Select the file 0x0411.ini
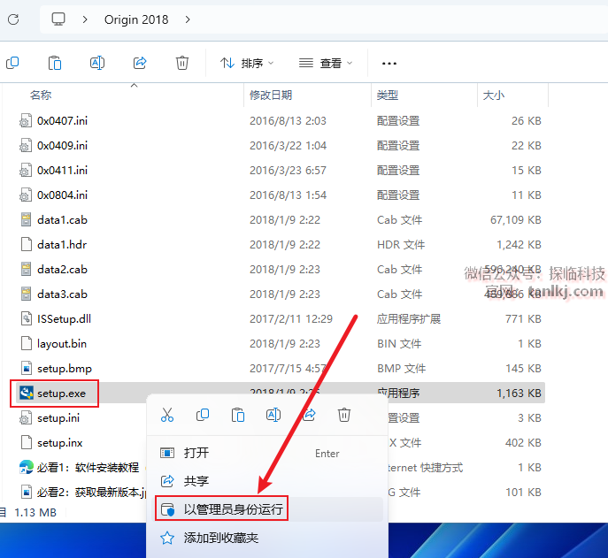 (x=62, y=171)
